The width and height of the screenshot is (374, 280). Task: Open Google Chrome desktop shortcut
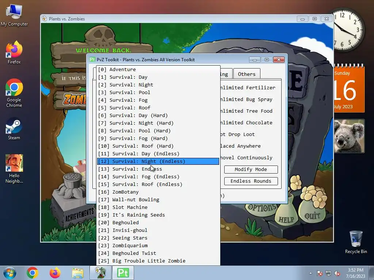(x=14, y=93)
